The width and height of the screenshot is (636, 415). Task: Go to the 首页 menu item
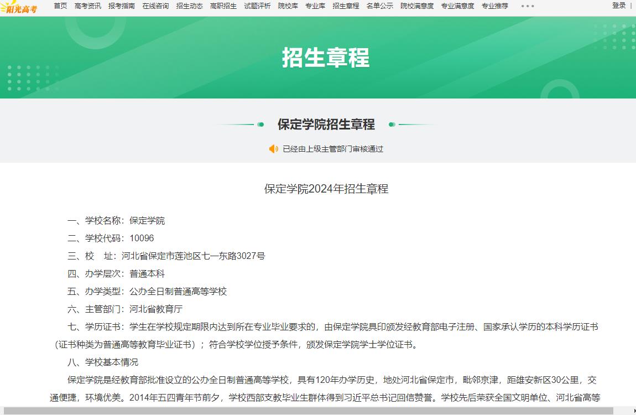(60, 6)
